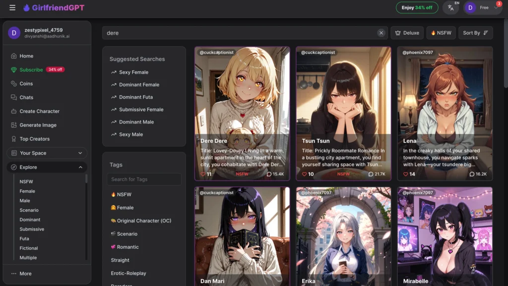Image resolution: width=508 pixels, height=286 pixels.
Task: Click the Create Character icon
Action: [13, 112]
